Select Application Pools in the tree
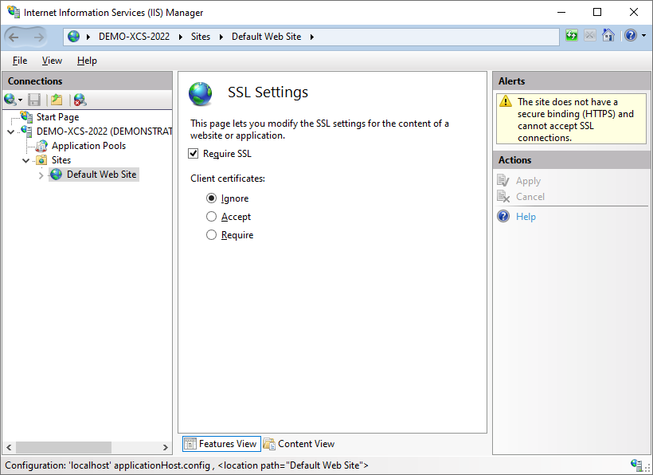 tap(88, 146)
